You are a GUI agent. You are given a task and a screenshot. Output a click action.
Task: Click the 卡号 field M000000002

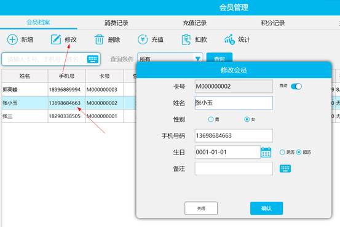[234, 86]
